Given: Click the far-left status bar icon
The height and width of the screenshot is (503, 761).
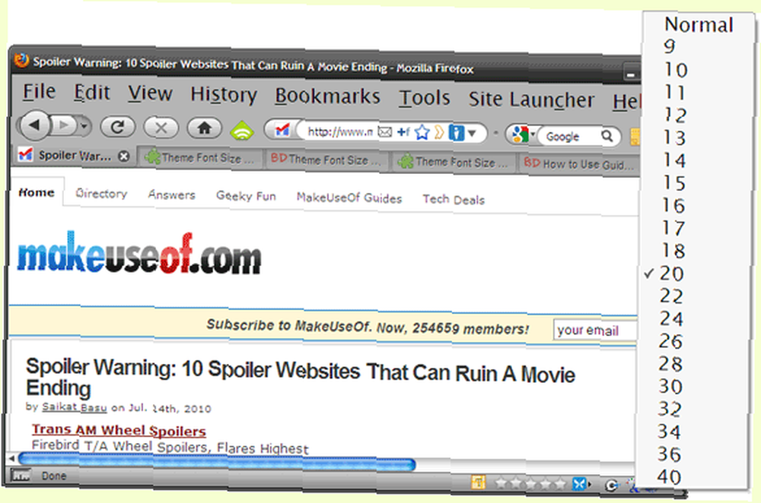Looking at the screenshot, I should pos(21,476).
